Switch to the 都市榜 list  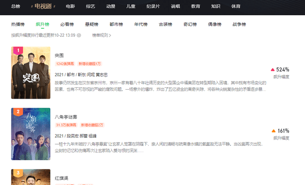point(116,24)
